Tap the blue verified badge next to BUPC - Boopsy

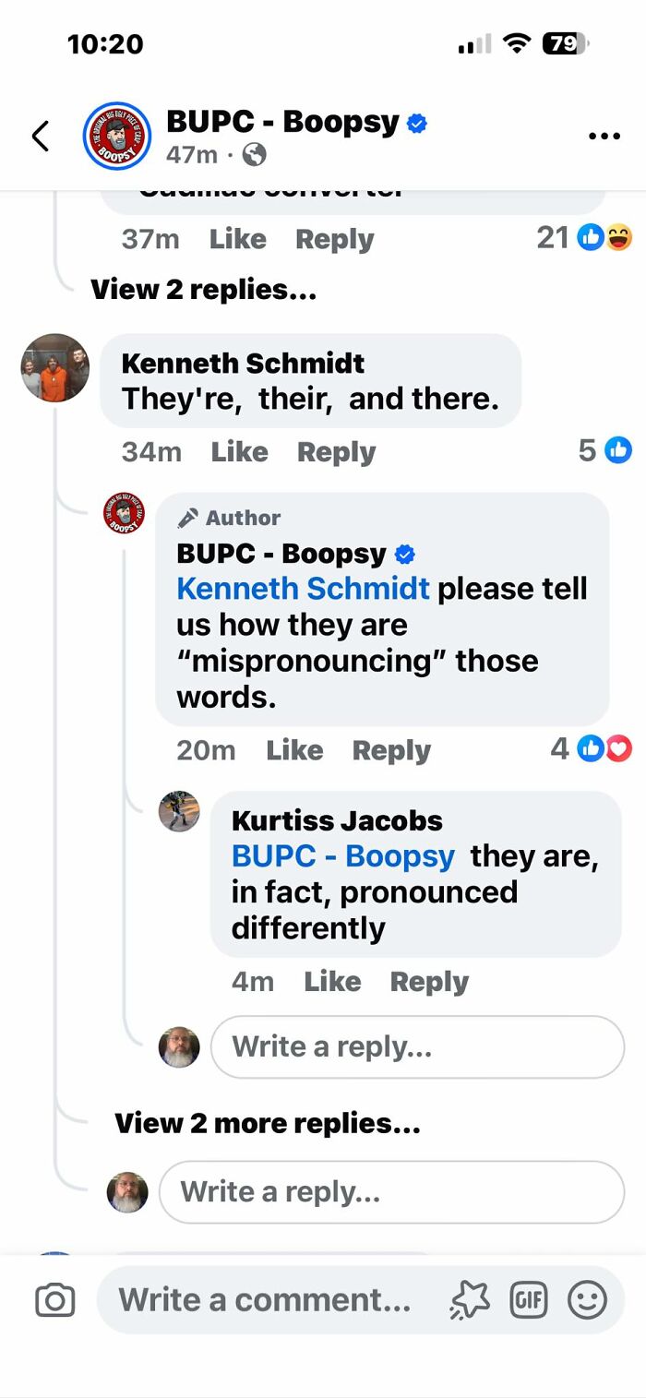pos(415,122)
